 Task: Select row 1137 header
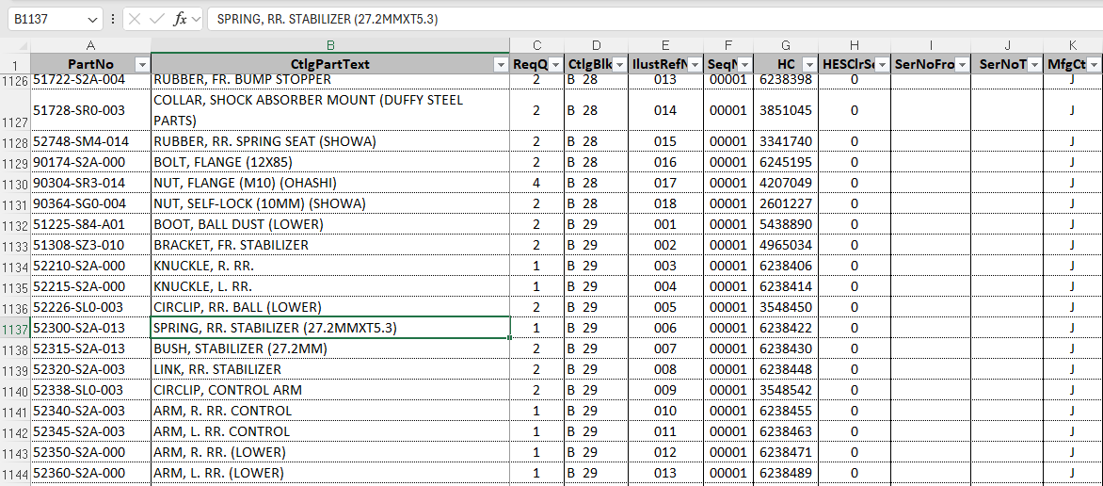click(x=15, y=329)
